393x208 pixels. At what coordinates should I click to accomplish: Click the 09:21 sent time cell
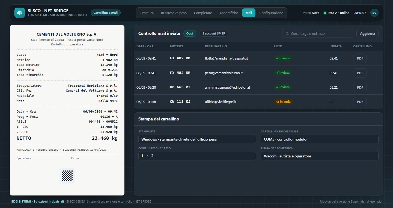[x=334, y=87]
